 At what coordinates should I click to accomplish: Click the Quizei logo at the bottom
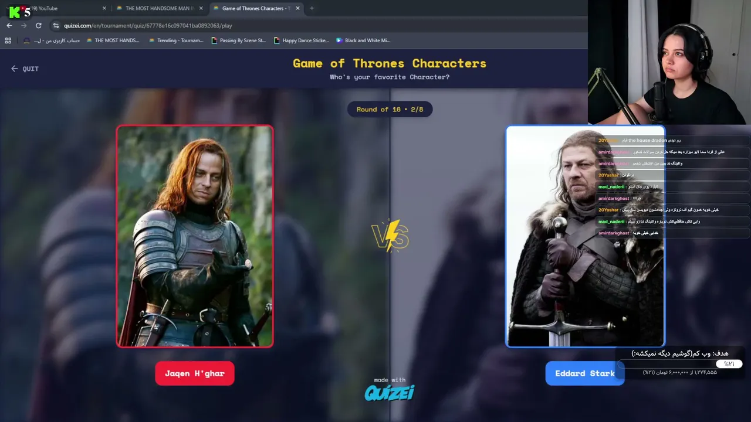(x=390, y=392)
